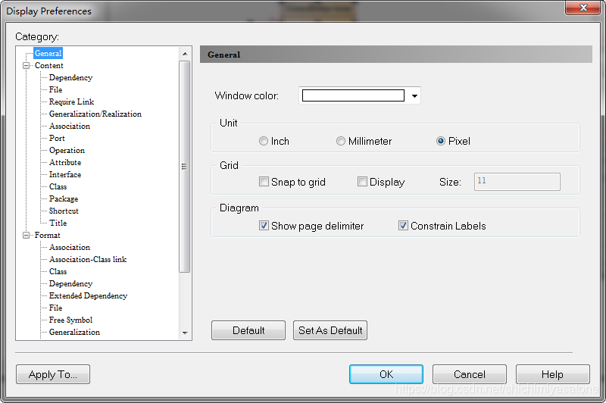Open the Apply To... dialog
The width and height of the screenshot is (606, 403).
(x=53, y=374)
